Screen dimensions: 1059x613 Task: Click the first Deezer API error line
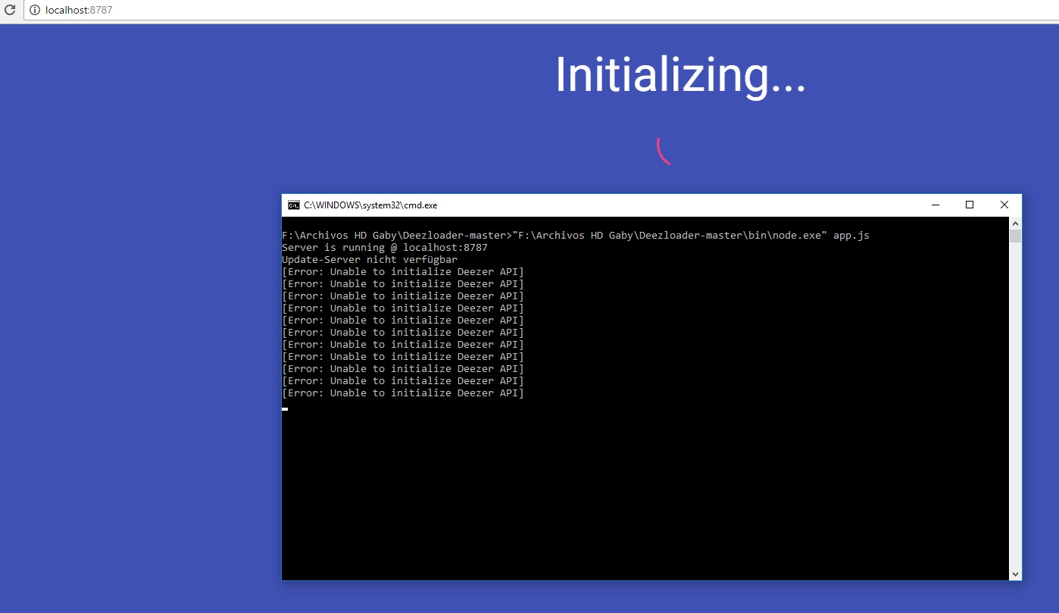click(402, 272)
